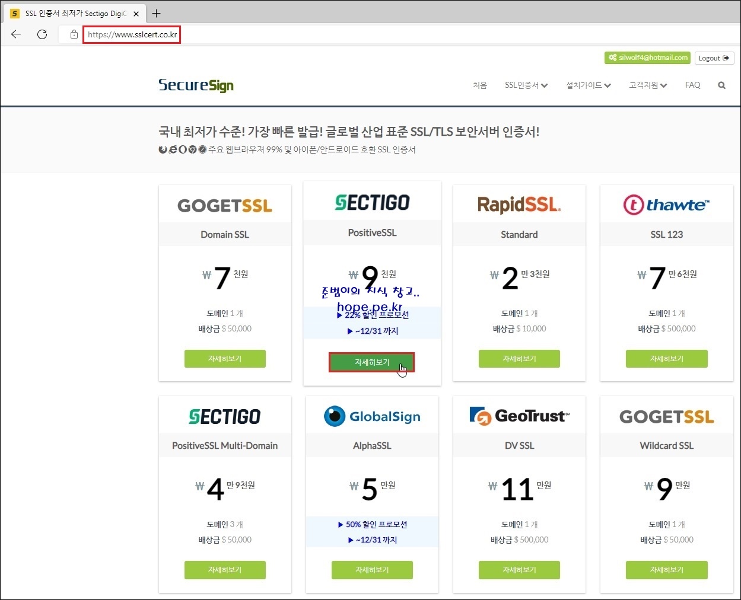Click the site search magnifier icon
This screenshot has width=741, height=600.
(x=721, y=85)
